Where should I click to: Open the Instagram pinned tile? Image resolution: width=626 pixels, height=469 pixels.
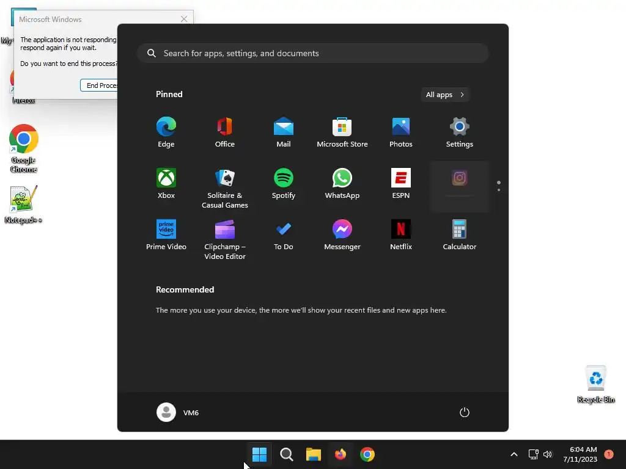[x=460, y=186]
